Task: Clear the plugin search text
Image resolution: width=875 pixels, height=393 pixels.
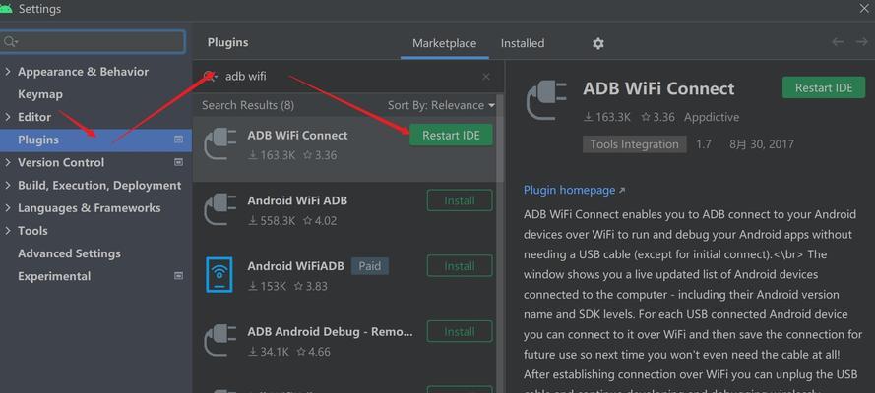Action: click(x=486, y=77)
